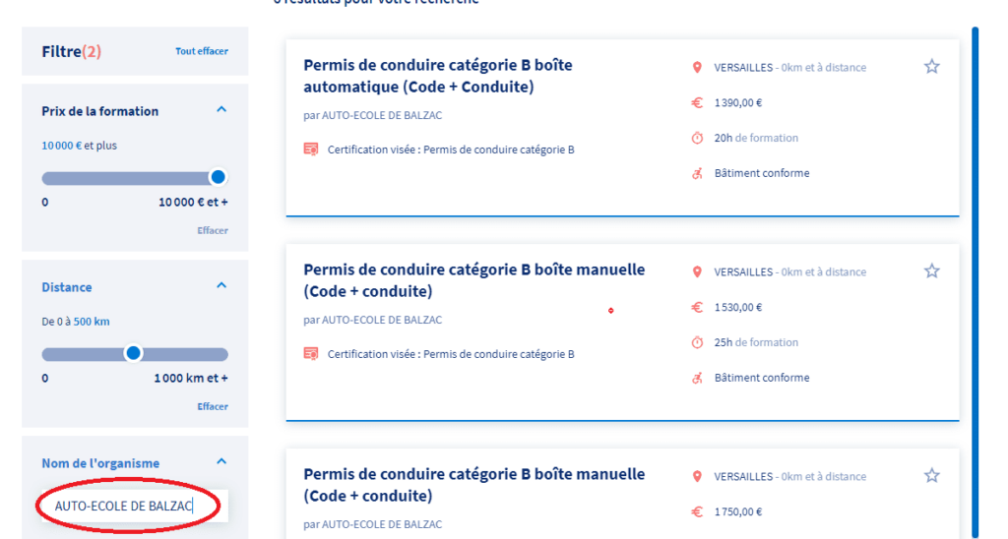Click certification icon on the 1 530,00 € card

(310, 353)
